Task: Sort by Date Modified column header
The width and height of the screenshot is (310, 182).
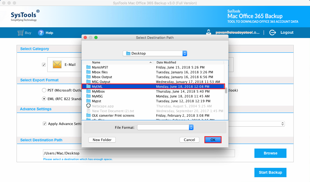Action: (189, 62)
